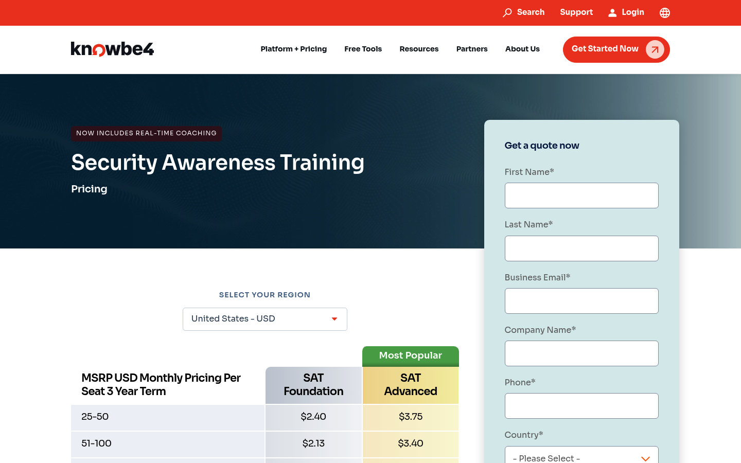The height and width of the screenshot is (463, 741).
Task: Click the $3.75 price cell
Action: tap(411, 417)
